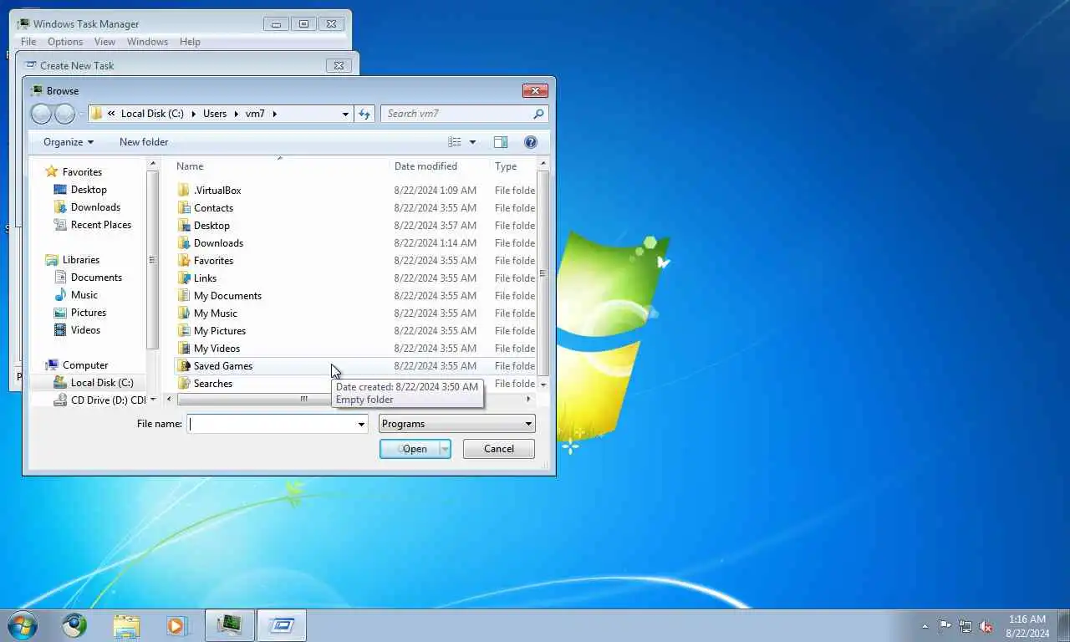Click the Create New Task taskbar button
The width and height of the screenshot is (1070, 642).
pos(282,625)
